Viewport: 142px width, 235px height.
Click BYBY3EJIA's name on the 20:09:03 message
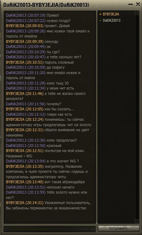point(15,26)
